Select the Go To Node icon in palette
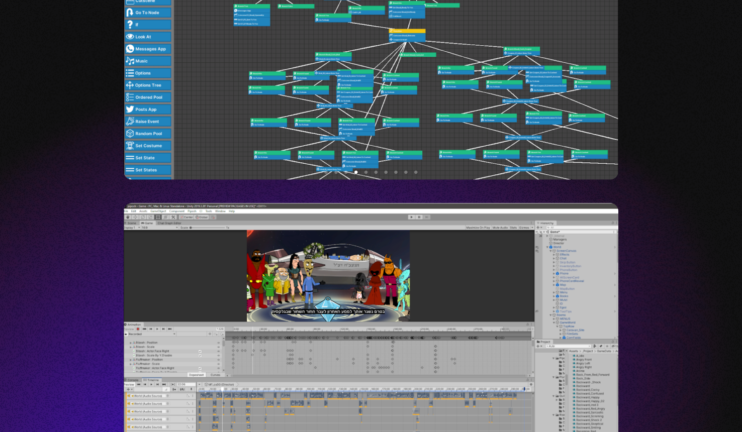 130,13
